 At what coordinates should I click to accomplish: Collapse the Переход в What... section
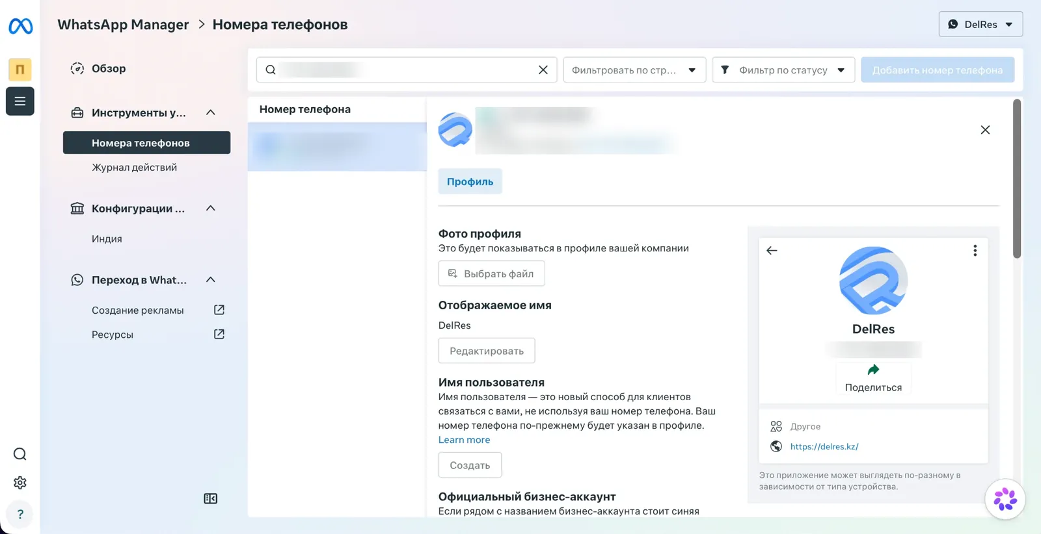click(210, 279)
